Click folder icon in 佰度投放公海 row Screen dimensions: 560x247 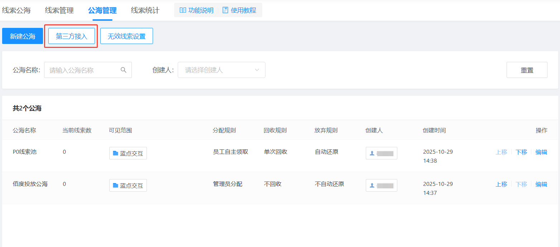115,186
